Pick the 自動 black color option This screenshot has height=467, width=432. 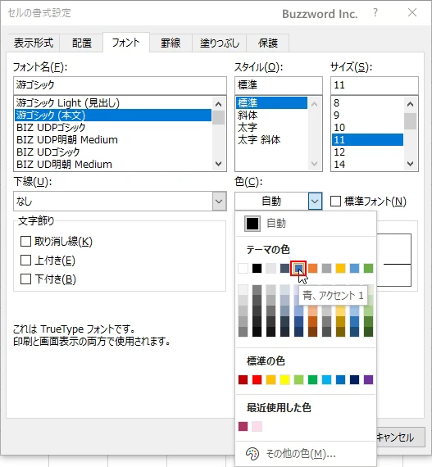(306, 224)
